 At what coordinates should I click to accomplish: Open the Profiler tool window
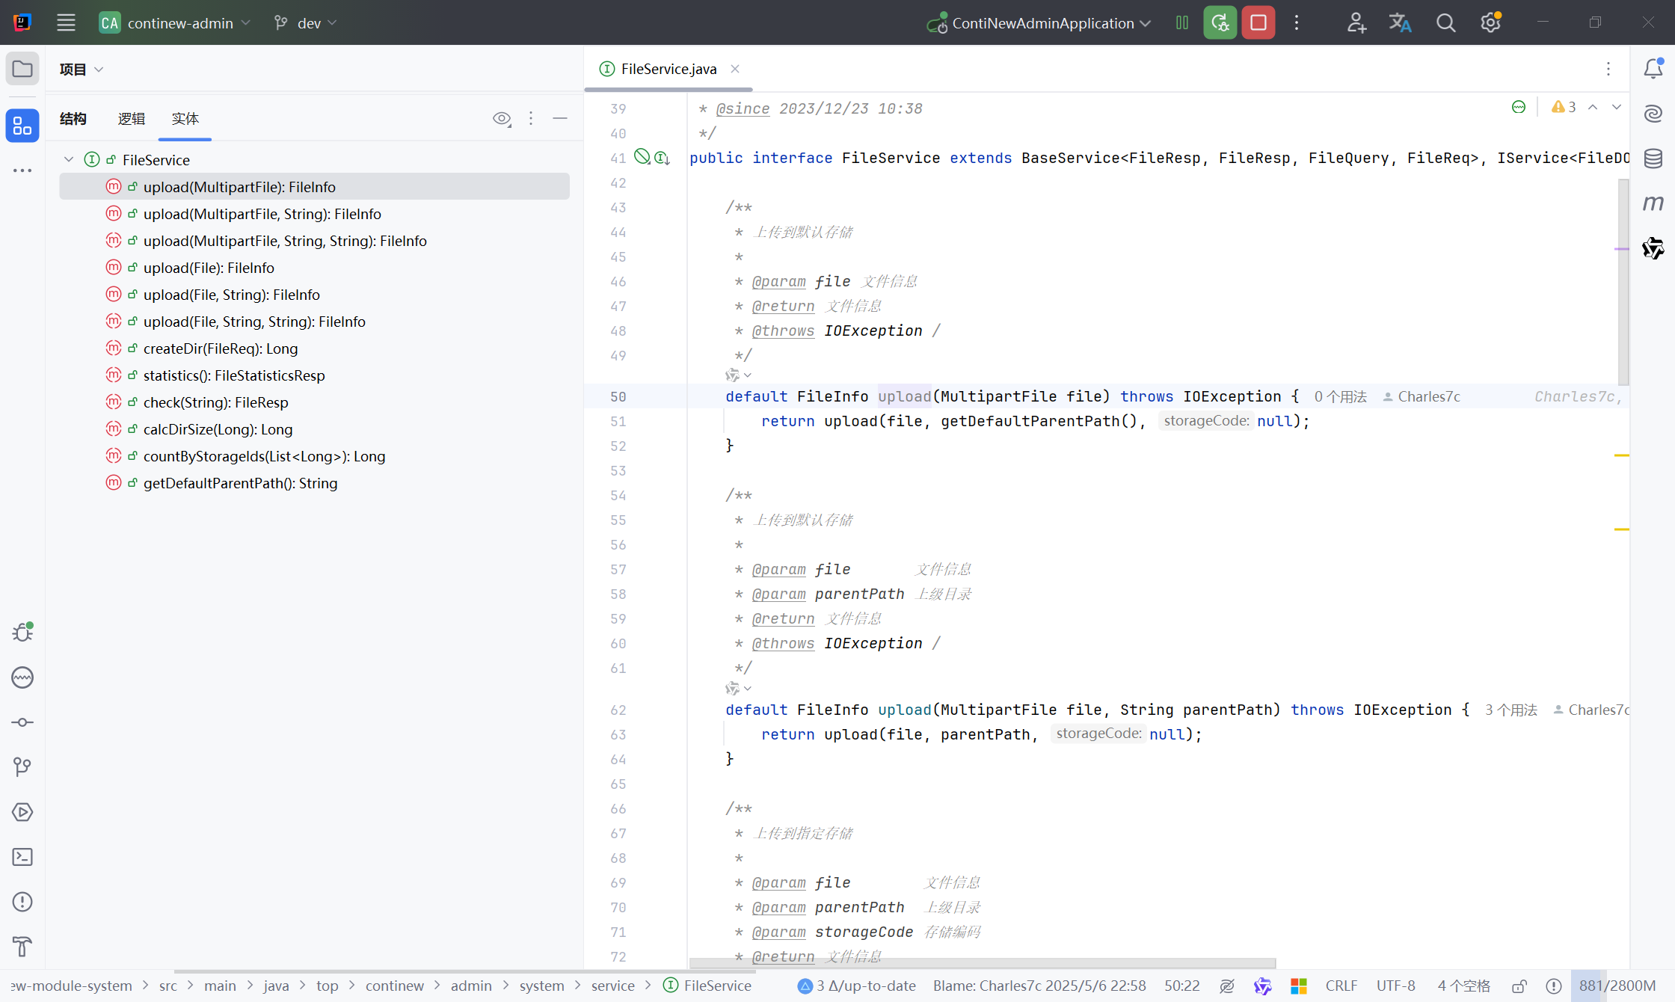coord(22,677)
